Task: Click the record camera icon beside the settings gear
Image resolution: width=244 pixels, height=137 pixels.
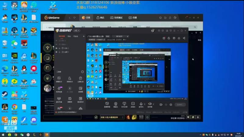Action: click(161, 105)
